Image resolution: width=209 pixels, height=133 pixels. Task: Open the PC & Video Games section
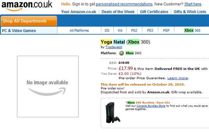[19, 31]
